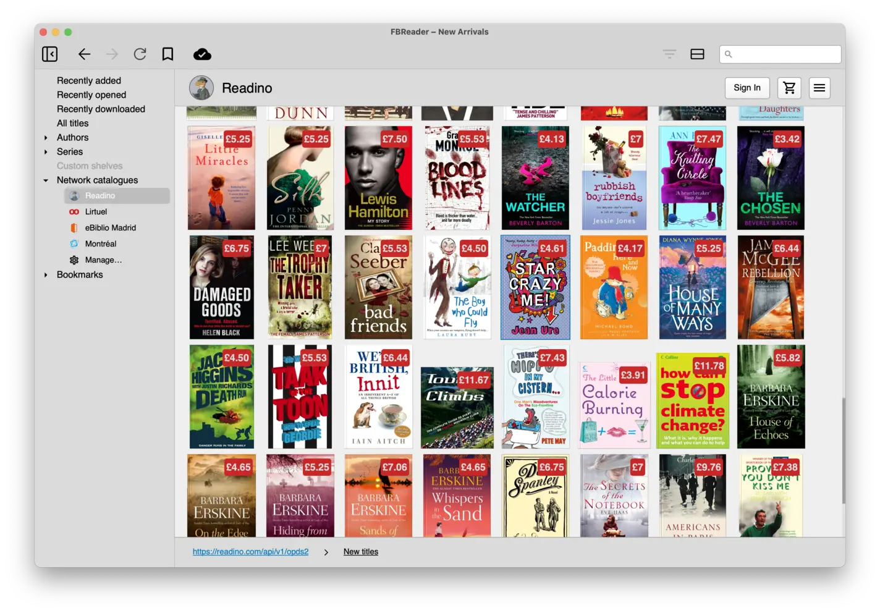The image size is (880, 613).
Task: Expand the Series tree item
Action: click(46, 152)
